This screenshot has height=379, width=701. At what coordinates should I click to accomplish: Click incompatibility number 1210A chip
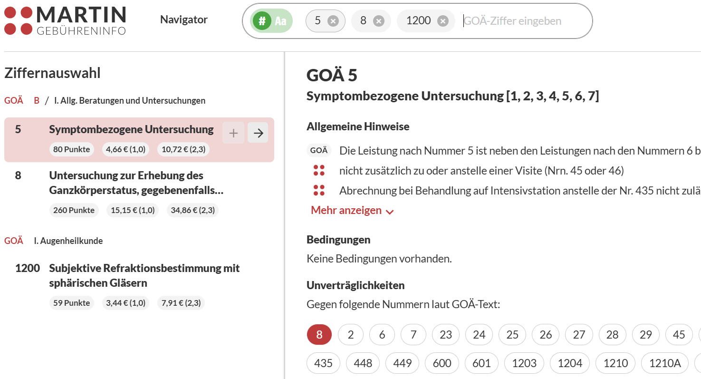pos(664,363)
